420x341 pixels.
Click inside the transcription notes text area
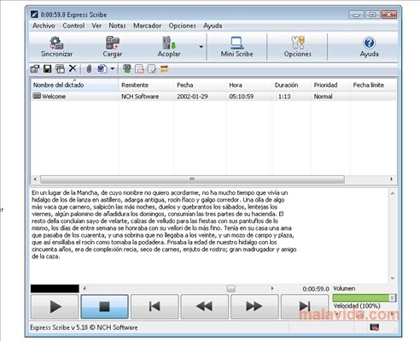click(x=209, y=235)
